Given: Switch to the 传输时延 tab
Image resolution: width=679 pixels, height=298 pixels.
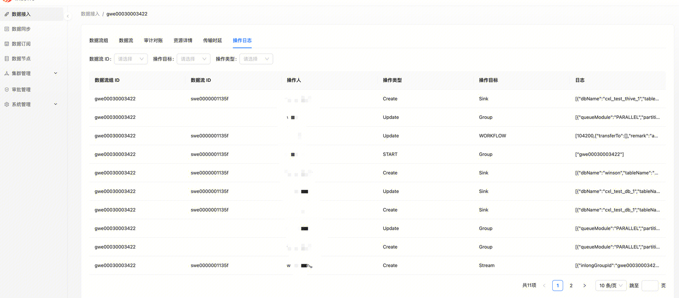Looking at the screenshot, I should (212, 41).
